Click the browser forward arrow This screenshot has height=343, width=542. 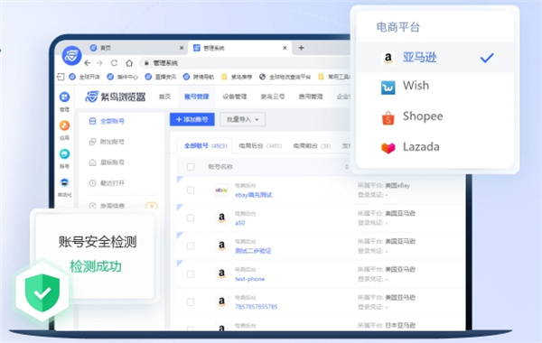(x=100, y=63)
